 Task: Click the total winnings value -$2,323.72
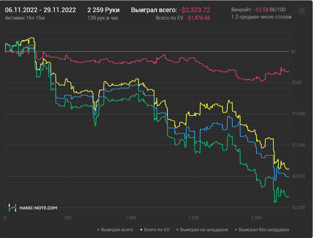click(195, 10)
